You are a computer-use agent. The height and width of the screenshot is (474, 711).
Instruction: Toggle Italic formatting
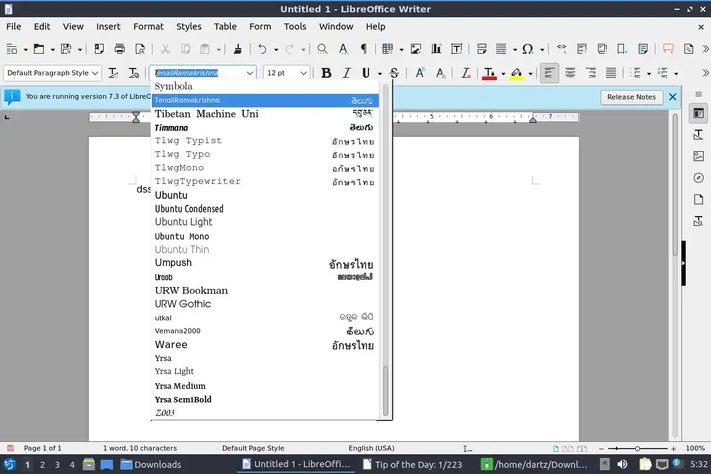click(347, 73)
